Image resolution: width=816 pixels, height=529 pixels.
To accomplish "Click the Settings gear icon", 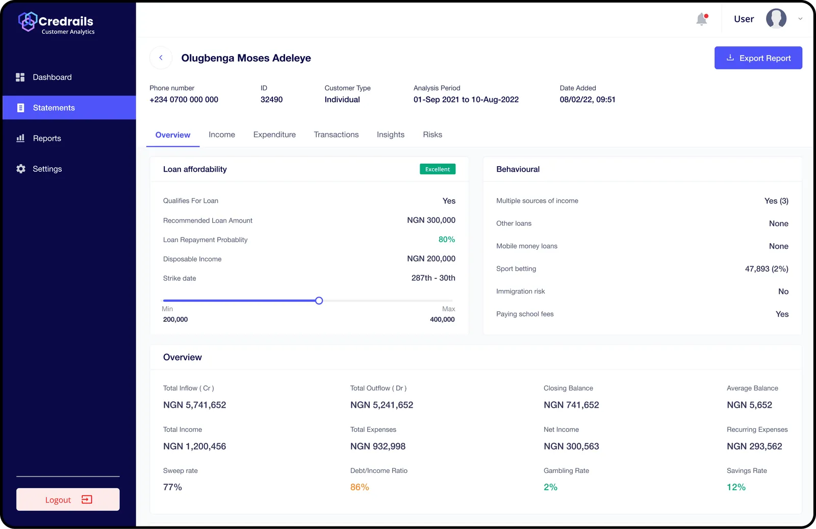I will (x=20, y=169).
